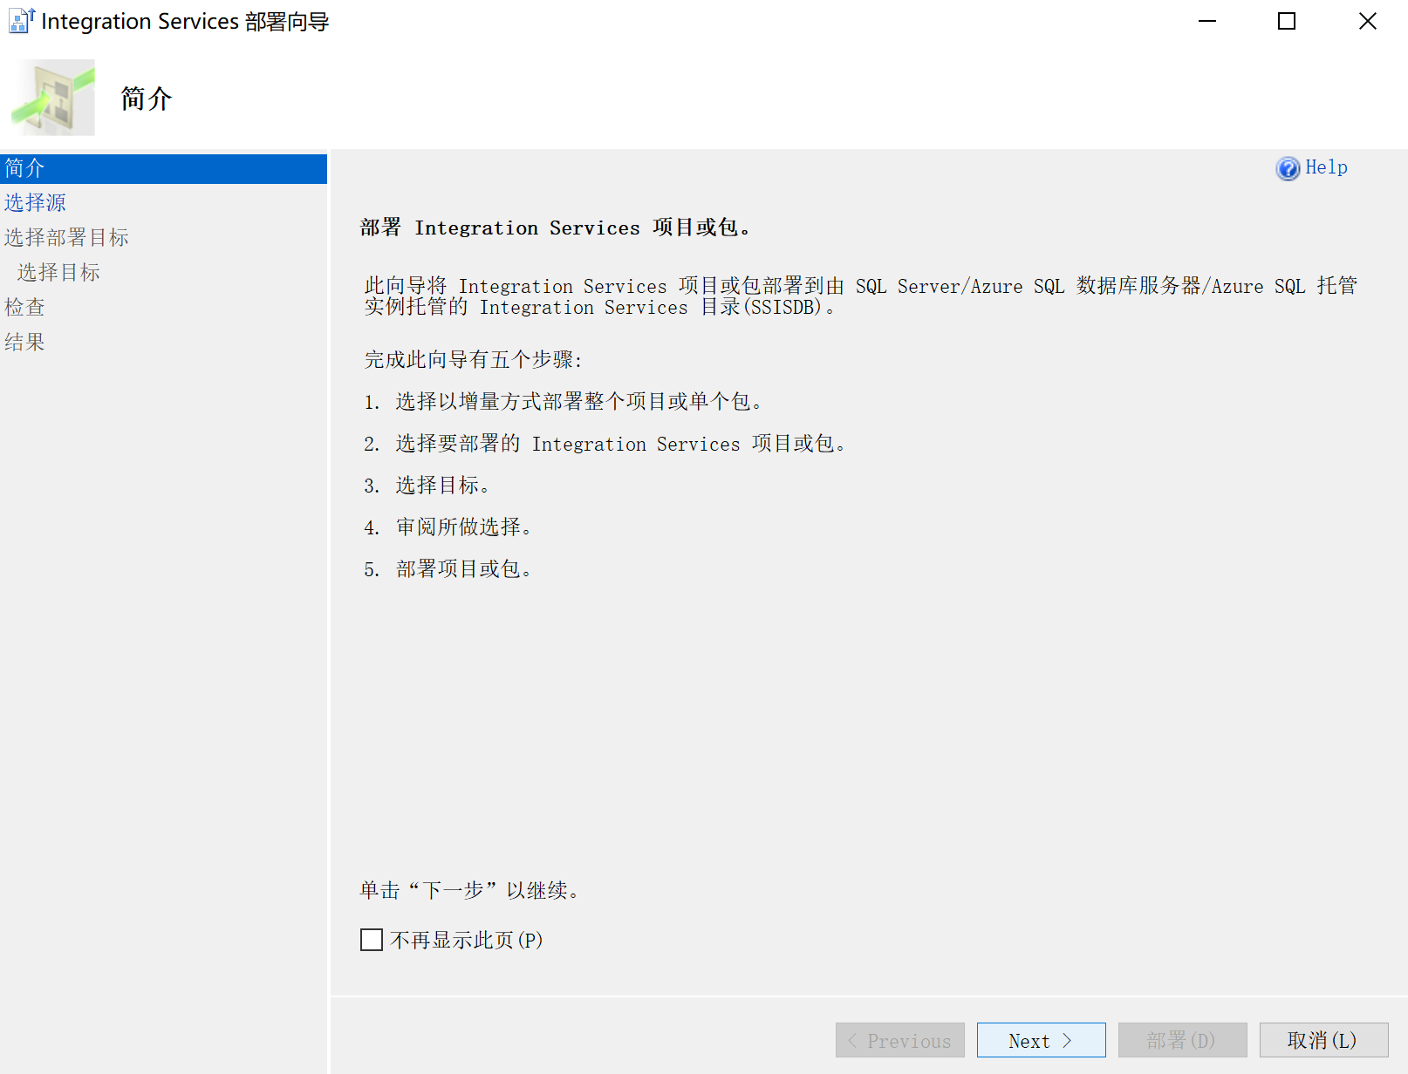The width and height of the screenshot is (1408, 1074).
Task: Go to the 选择源 step
Action: [35, 202]
